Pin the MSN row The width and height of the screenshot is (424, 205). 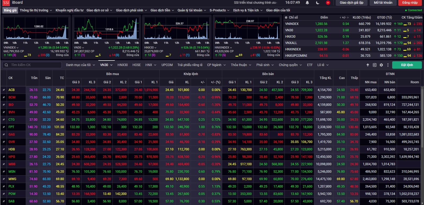[4, 172]
